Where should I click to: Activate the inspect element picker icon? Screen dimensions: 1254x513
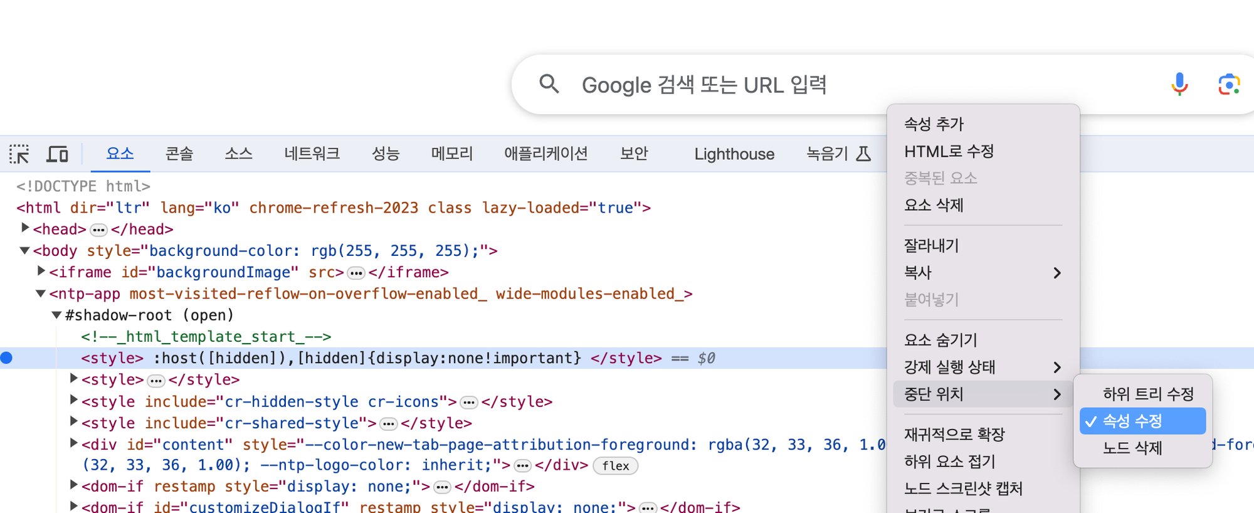click(19, 154)
